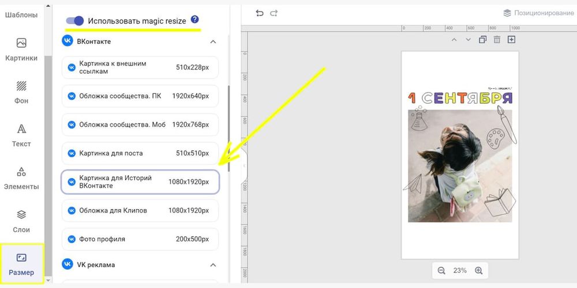Toggle the magic resize switch
Image resolution: width=577 pixels, height=288 pixels.
(75, 21)
